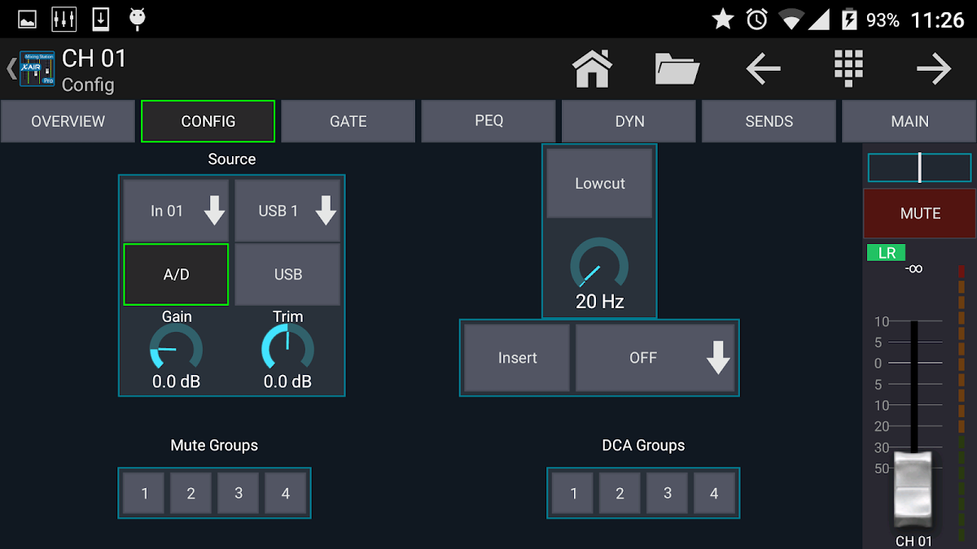Click the Trim knob

(x=287, y=348)
